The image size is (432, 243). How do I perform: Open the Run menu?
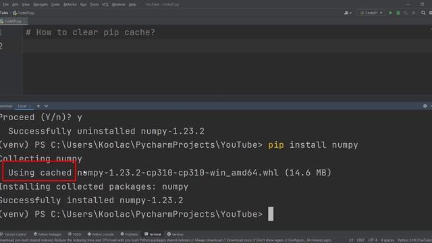(x=83, y=5)
